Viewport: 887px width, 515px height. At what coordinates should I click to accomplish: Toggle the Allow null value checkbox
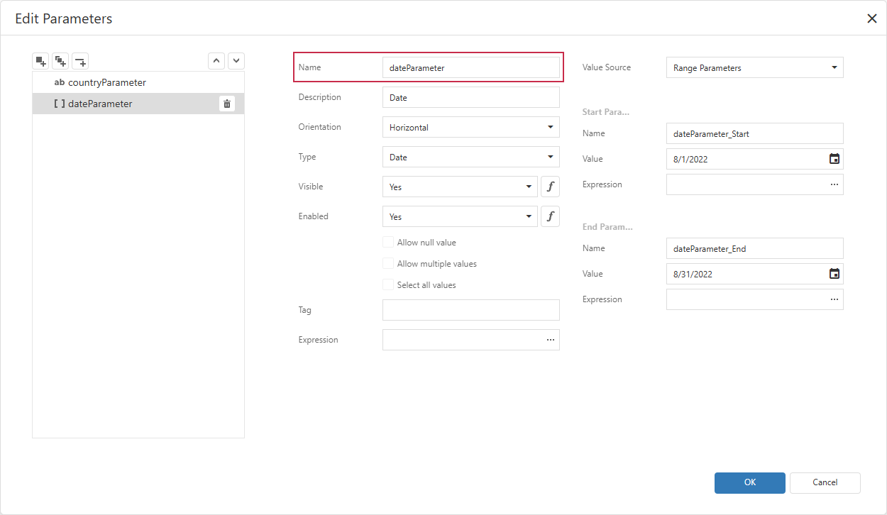coord(388,243)
